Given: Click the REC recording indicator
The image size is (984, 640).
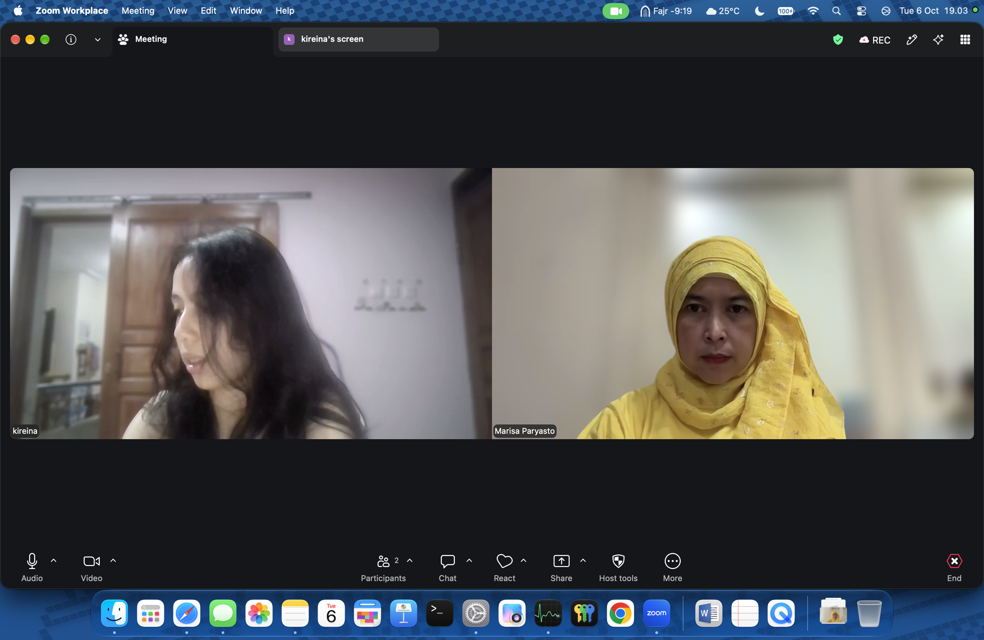Looking at the screenshot, I should [x=875, y=40].
